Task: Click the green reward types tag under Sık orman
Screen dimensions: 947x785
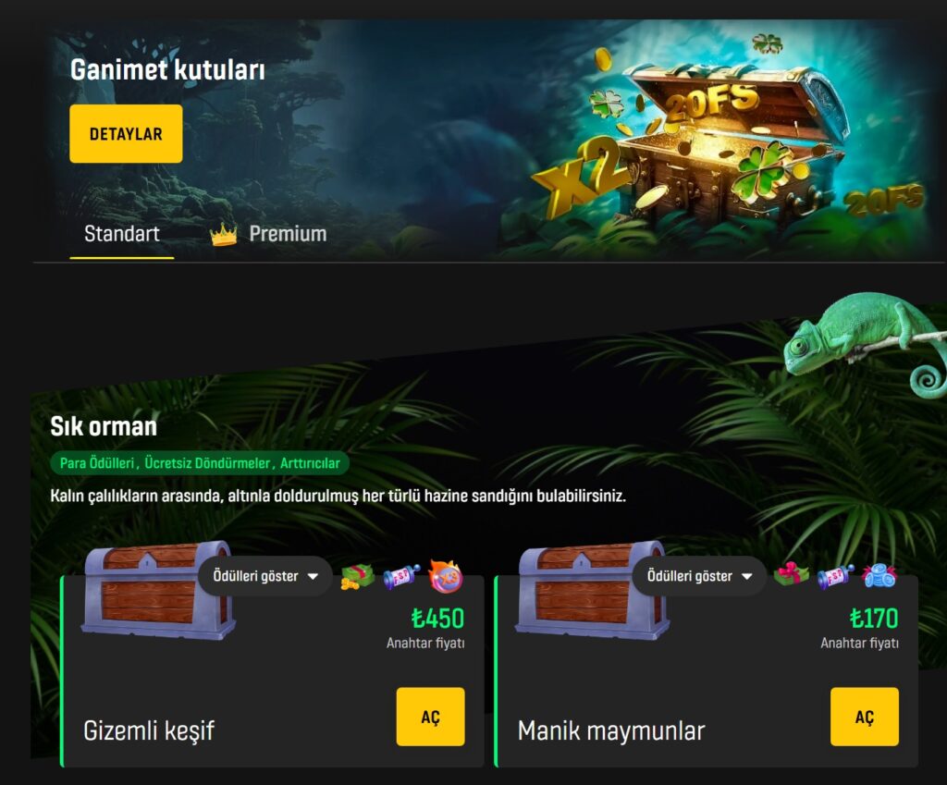Action: click(200, 463)
